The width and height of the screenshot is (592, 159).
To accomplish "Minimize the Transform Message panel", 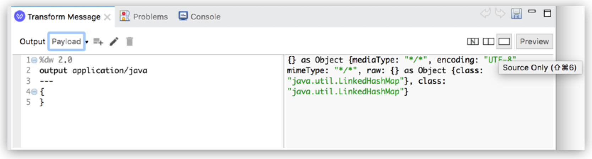I will [x=532, y=12].
